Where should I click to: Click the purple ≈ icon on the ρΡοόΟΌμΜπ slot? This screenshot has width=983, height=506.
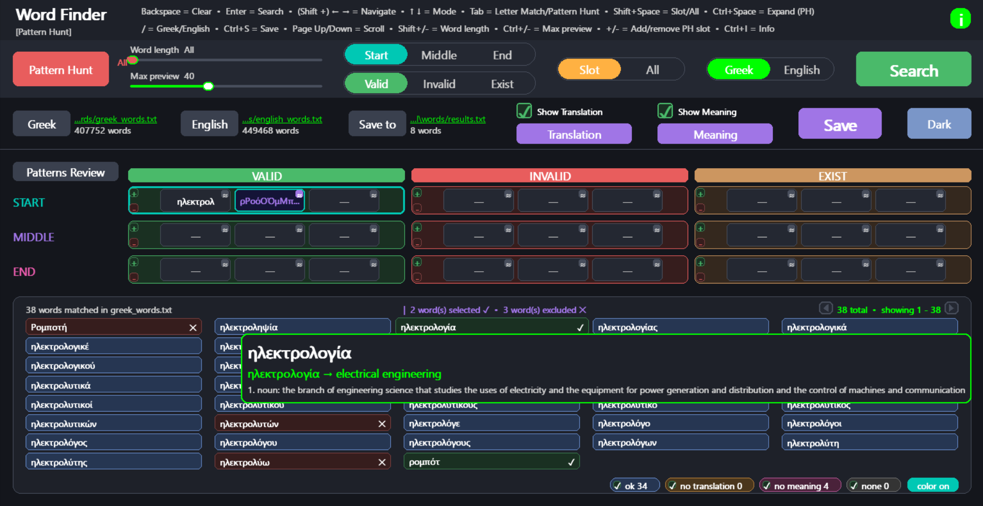tap(299, 195)
